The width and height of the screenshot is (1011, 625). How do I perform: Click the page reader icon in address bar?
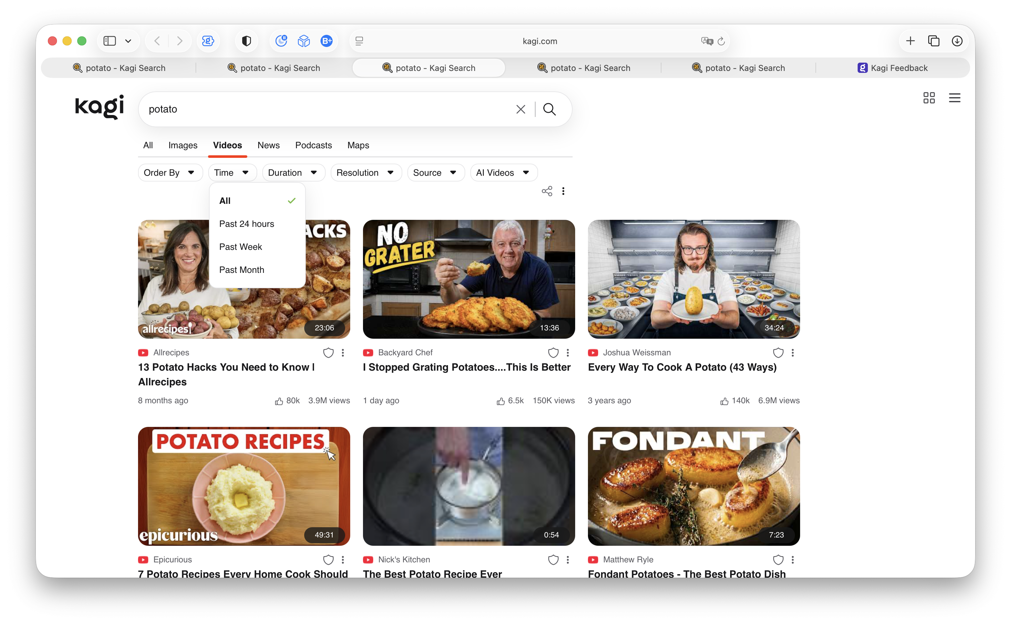coord(359,41)
